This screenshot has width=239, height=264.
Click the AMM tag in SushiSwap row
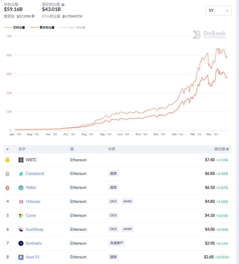pyautogui.click(x=127, y=229)
